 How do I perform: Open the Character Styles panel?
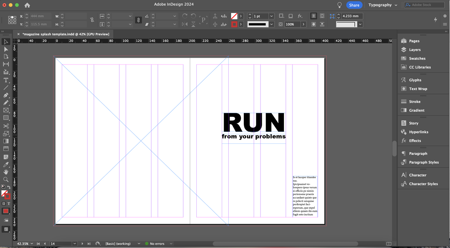click(423, 184)
